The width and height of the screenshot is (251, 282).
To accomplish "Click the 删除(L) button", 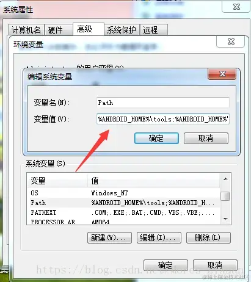I will (x=208, y=237).
